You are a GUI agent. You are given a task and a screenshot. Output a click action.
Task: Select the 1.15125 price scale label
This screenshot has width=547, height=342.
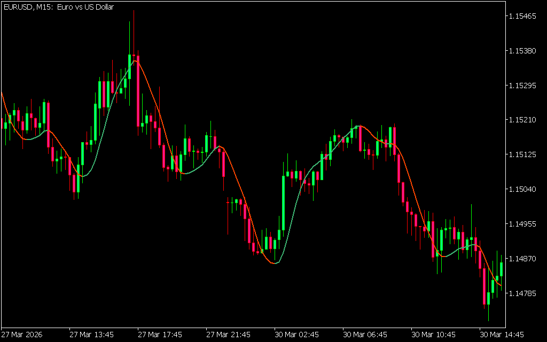click(523, 155)
